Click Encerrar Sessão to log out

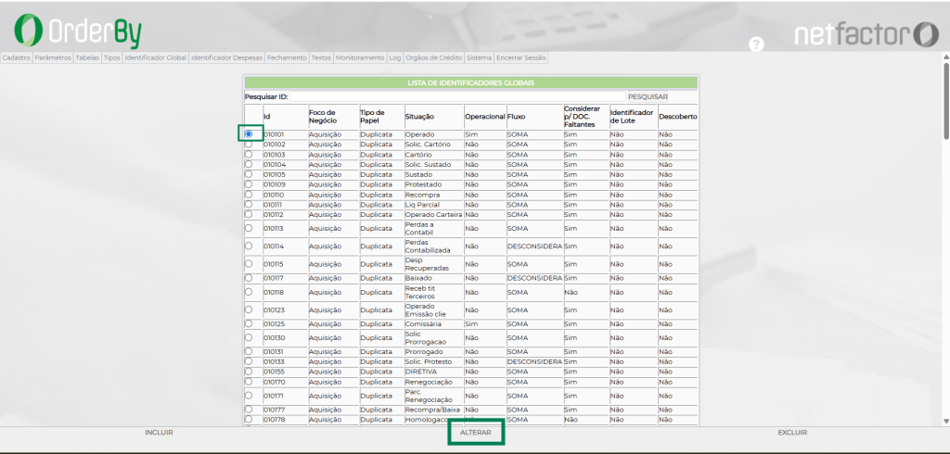point(521,58)
